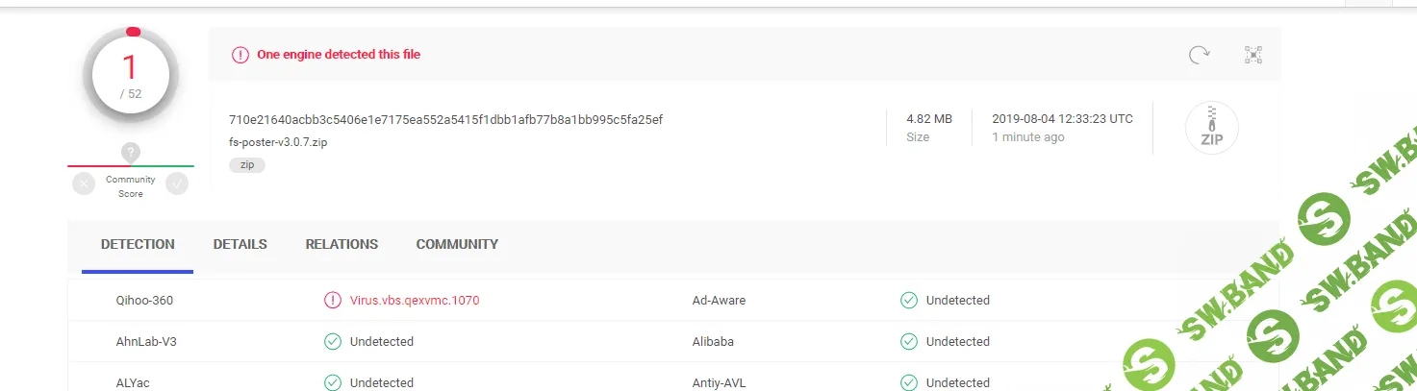This screenshot has width=1417, height=391.
Task: Click the 1/52 detection score circle
Action: point(131,74)
